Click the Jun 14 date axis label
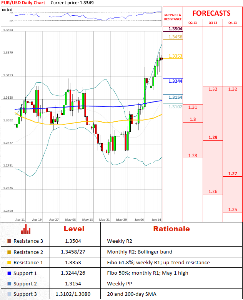 pos(156,220)
